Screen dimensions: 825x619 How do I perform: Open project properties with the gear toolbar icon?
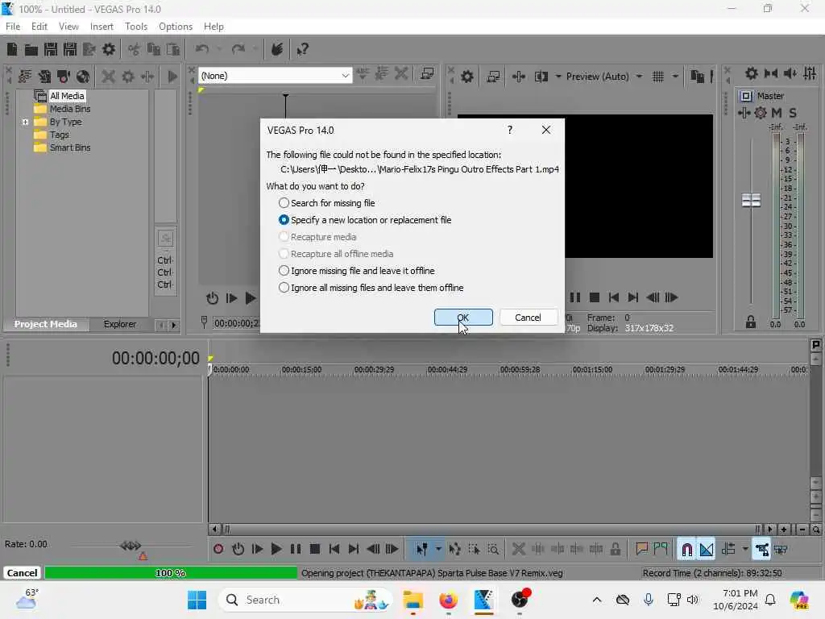pyautogui.click(x=109, y=49)
